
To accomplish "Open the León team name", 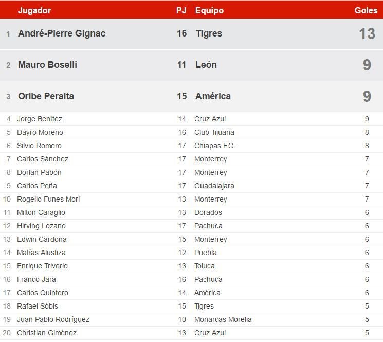I will pyautogui.click(x=206, y=65).
